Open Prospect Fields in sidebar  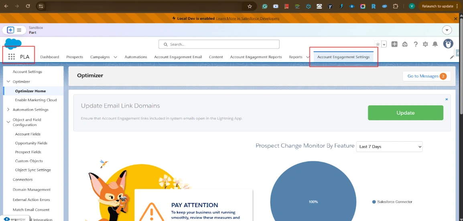click(28, 152)
